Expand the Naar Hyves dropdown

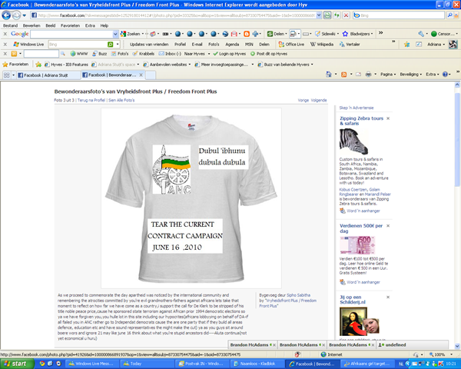pyautogui.click(x=209, y=54)
